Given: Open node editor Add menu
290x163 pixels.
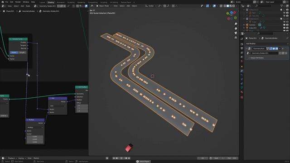Looking at the screenshot, I should 22,6.
